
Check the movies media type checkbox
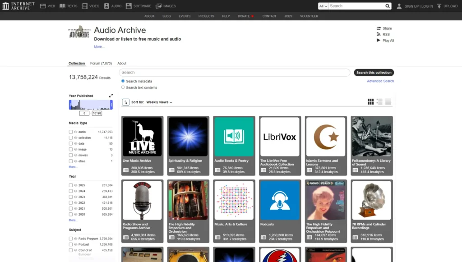(71, 155)
